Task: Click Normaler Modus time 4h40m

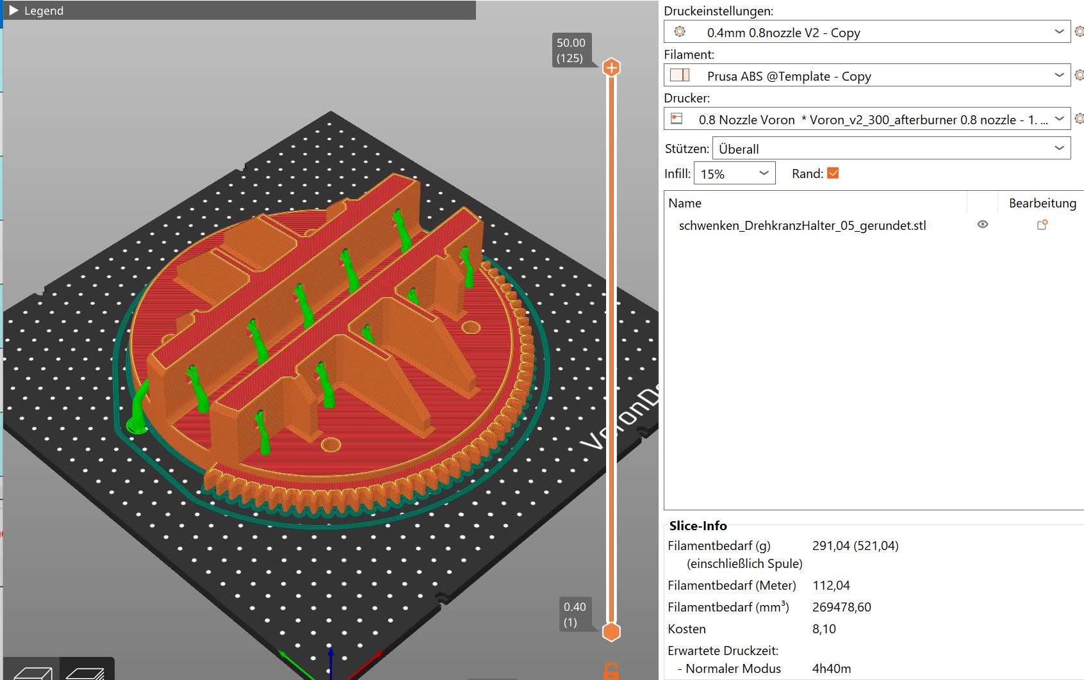Action: 832,668
